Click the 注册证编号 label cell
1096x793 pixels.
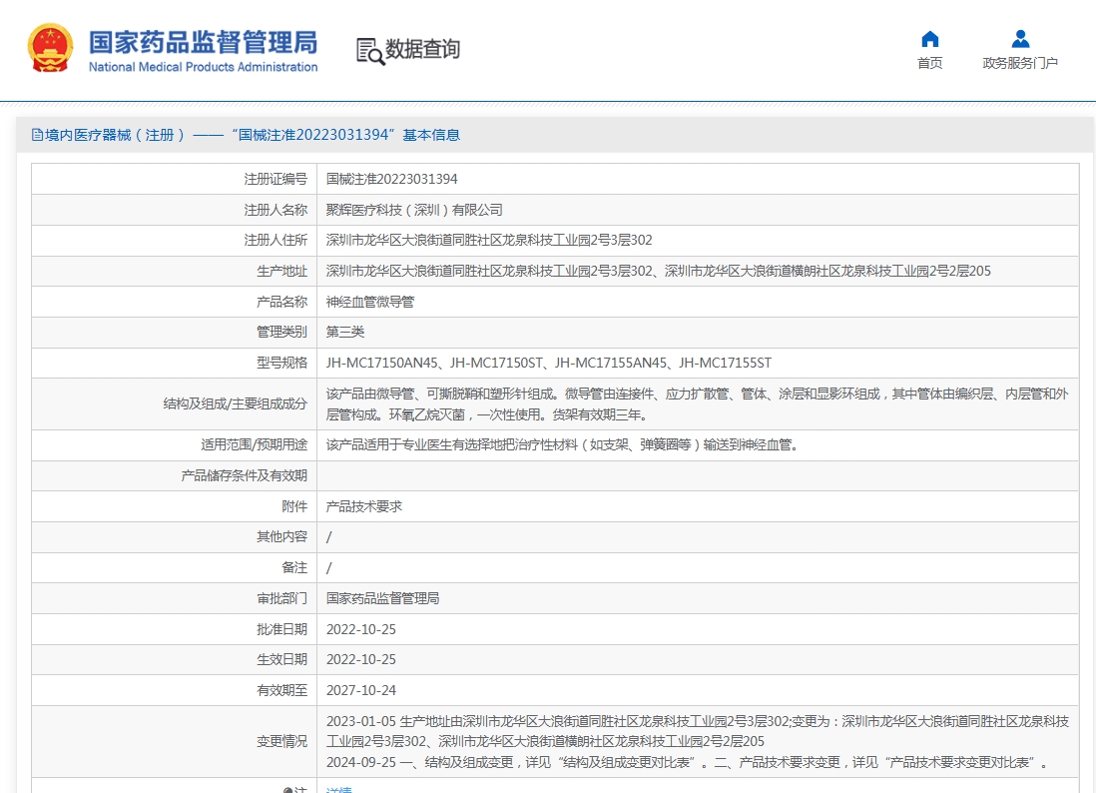tap(174, 179)
